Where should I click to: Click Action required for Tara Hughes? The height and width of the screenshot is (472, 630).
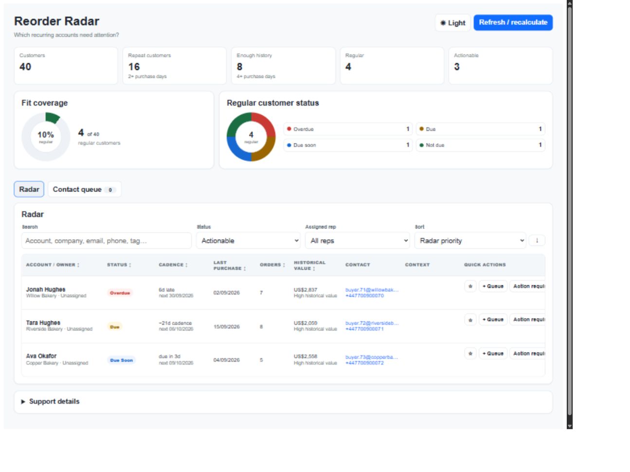(528, 320)
